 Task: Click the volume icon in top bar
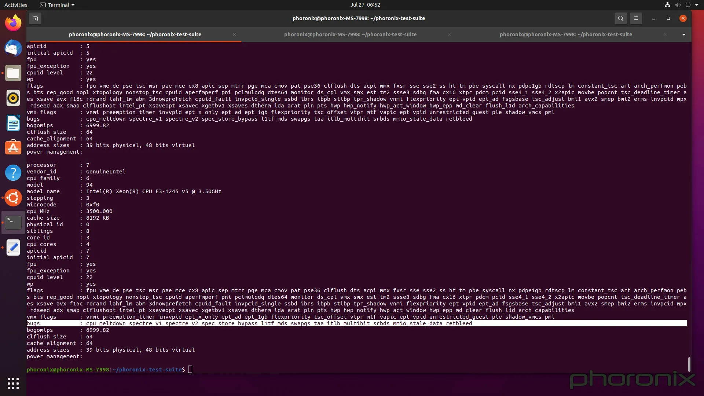pos(678,5)
